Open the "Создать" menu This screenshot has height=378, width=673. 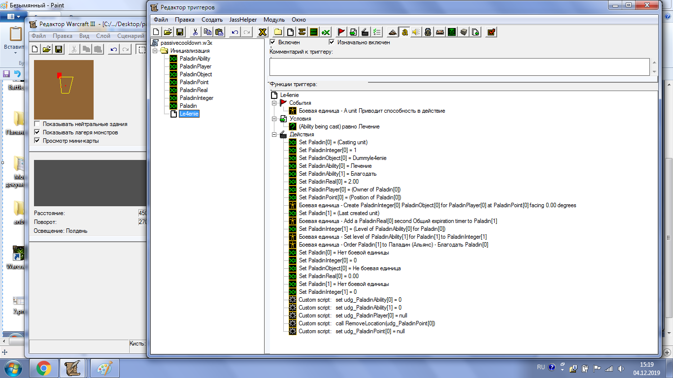pos(212,20)
